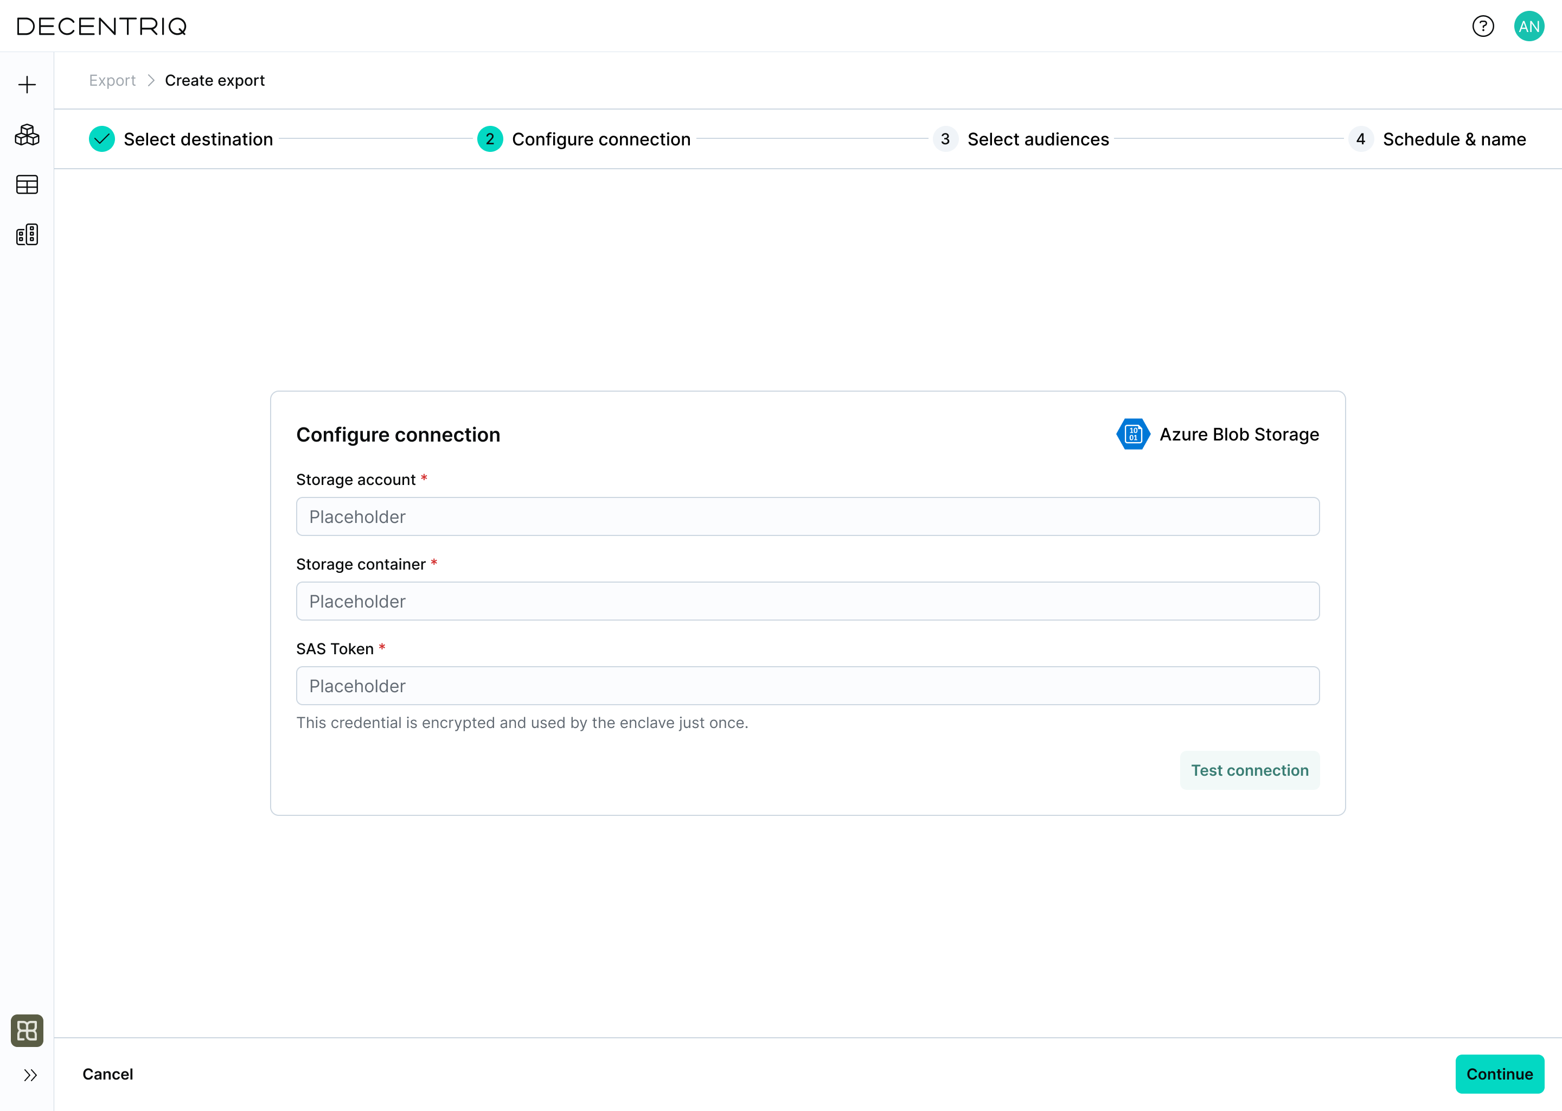Click the encrypted credential helper text
The image size is (1562, 1111).
tap(522, 723)
